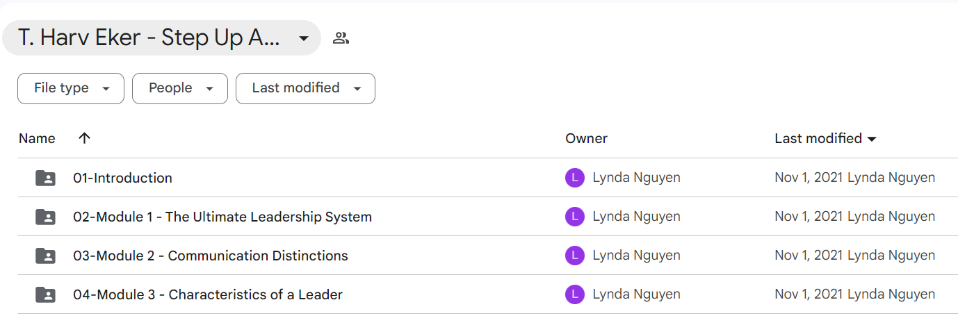This screenshot has height=325, width=958.
Task: Select 02-Module 1 - The Ultimate Leadership System
Action: (222, 217)
